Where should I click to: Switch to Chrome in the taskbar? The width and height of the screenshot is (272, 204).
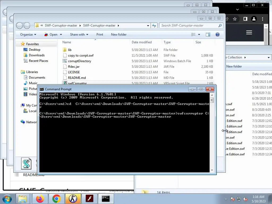56,199
